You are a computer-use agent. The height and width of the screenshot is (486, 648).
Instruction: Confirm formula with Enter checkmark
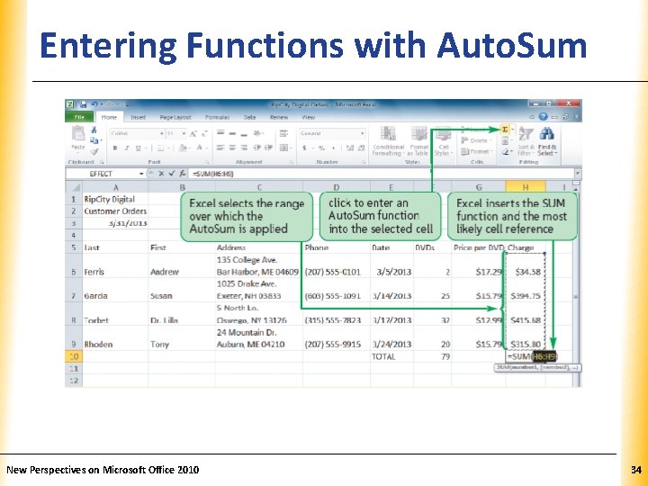pyautogui.click(x=172, y=174)
